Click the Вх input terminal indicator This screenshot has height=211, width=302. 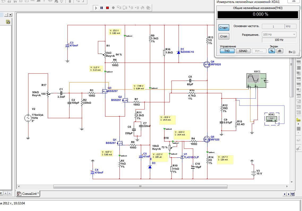(x=294, y=52)
